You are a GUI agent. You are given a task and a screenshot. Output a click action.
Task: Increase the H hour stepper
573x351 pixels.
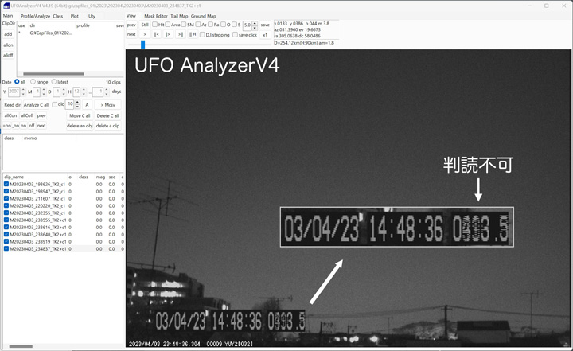tap(84, 90)
